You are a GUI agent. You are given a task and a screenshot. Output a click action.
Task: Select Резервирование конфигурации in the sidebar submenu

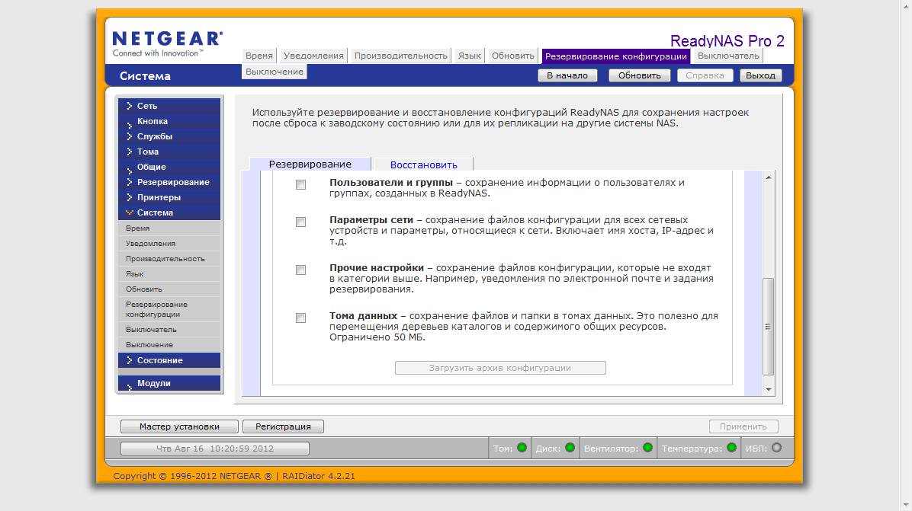pos(169,309)
